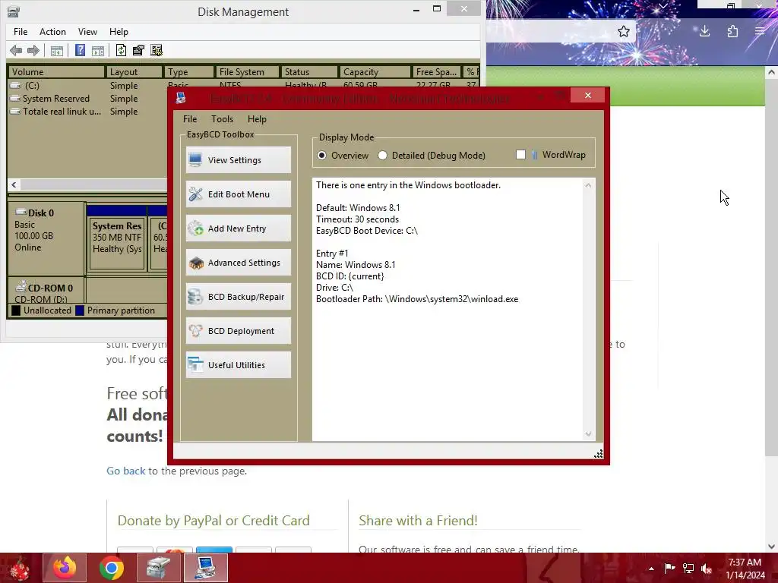
Task: Select Detailed (Debug Mode) radio button
Action: (383, 155)
